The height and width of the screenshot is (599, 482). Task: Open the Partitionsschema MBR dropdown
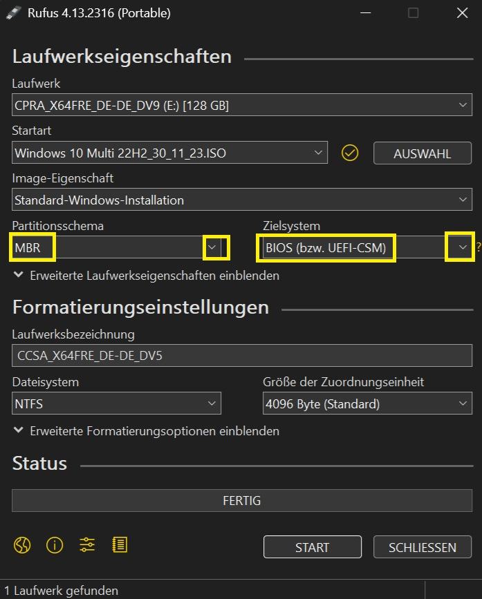point(117,247)
